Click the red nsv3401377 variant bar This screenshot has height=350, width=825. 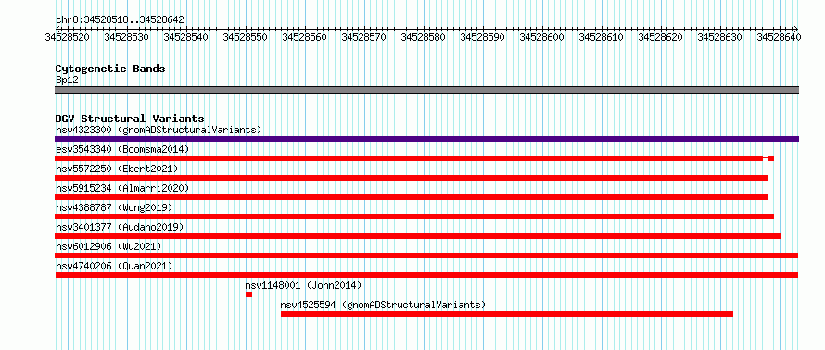tap(417, 236)
